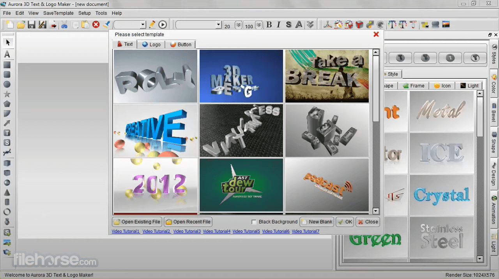Toggle Bold text formatting
Image resolution: width=499 pixels, height=279 pixels.
(x=269, y=24)
